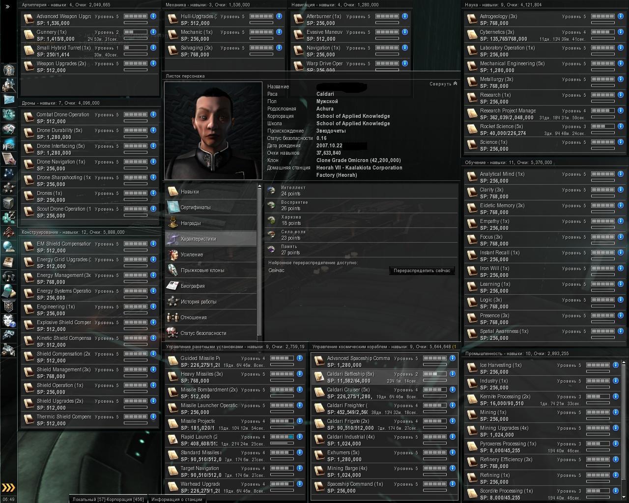The height and width of the screenshot is (503, 629).
Task: Open the Навыки tab in the character sheet
Action: (211, 192)
